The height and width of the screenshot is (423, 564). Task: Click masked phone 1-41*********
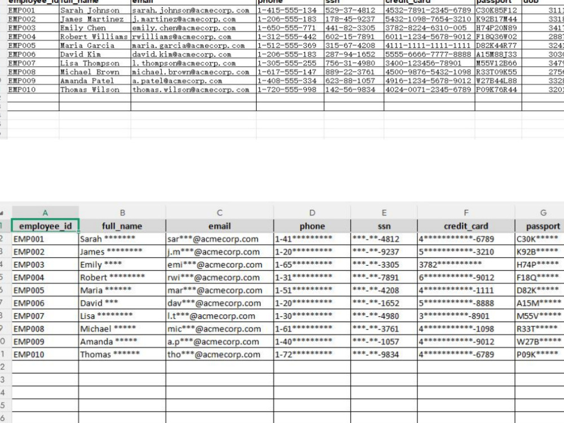pyautogui.click(x=312, y=239)
